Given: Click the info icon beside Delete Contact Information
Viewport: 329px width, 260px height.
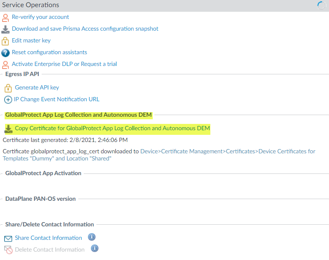Looking at the screenshot, I should tap(95, 249).
